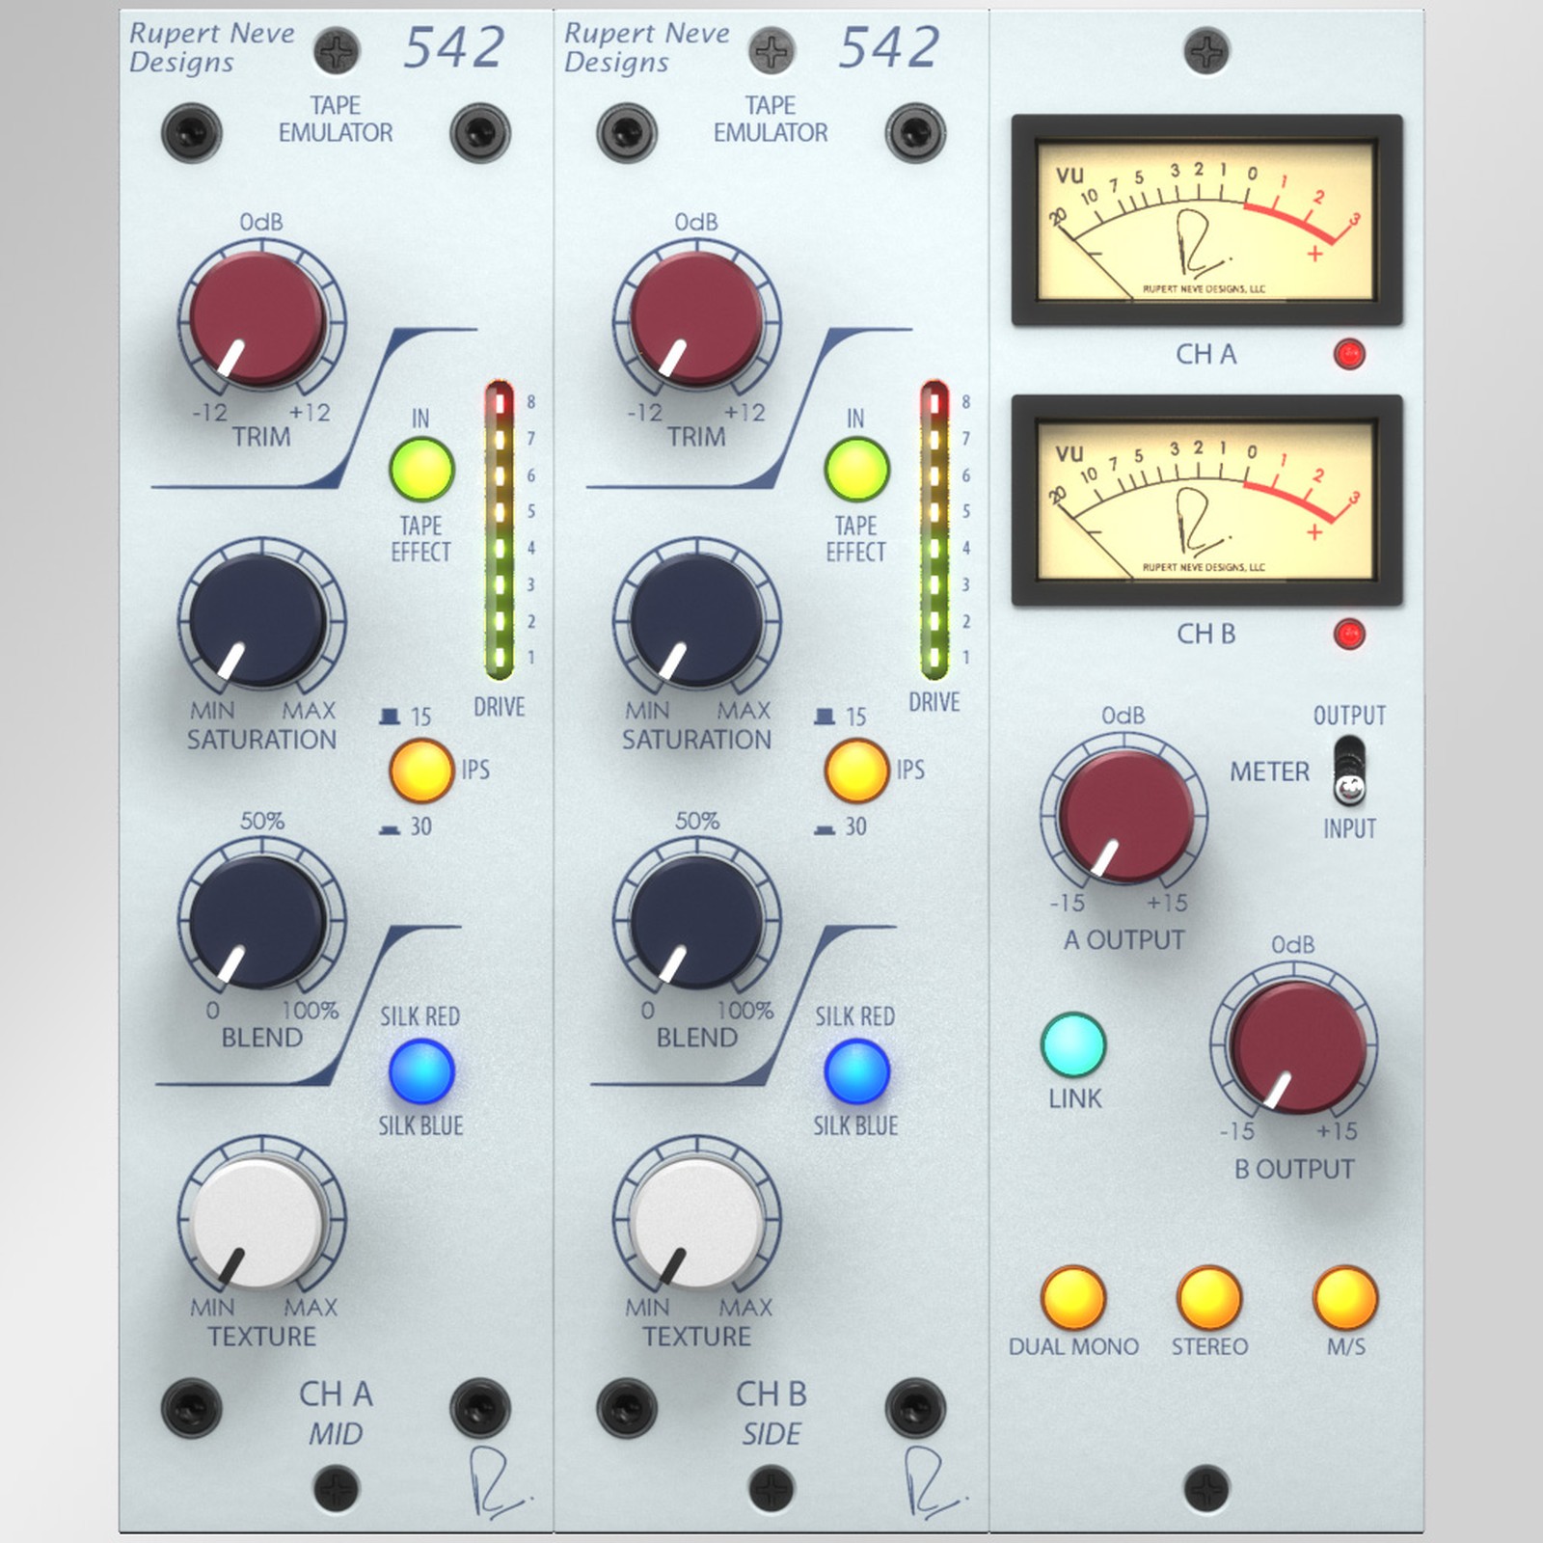Click the A Output knob
1543x1543 pixels.
pyautogui.click(x=1124, y=815)
